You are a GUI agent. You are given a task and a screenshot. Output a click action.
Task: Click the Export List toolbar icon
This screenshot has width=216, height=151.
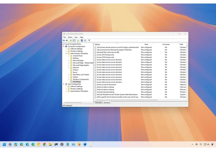pyautogui.click(x=78, y=40)
